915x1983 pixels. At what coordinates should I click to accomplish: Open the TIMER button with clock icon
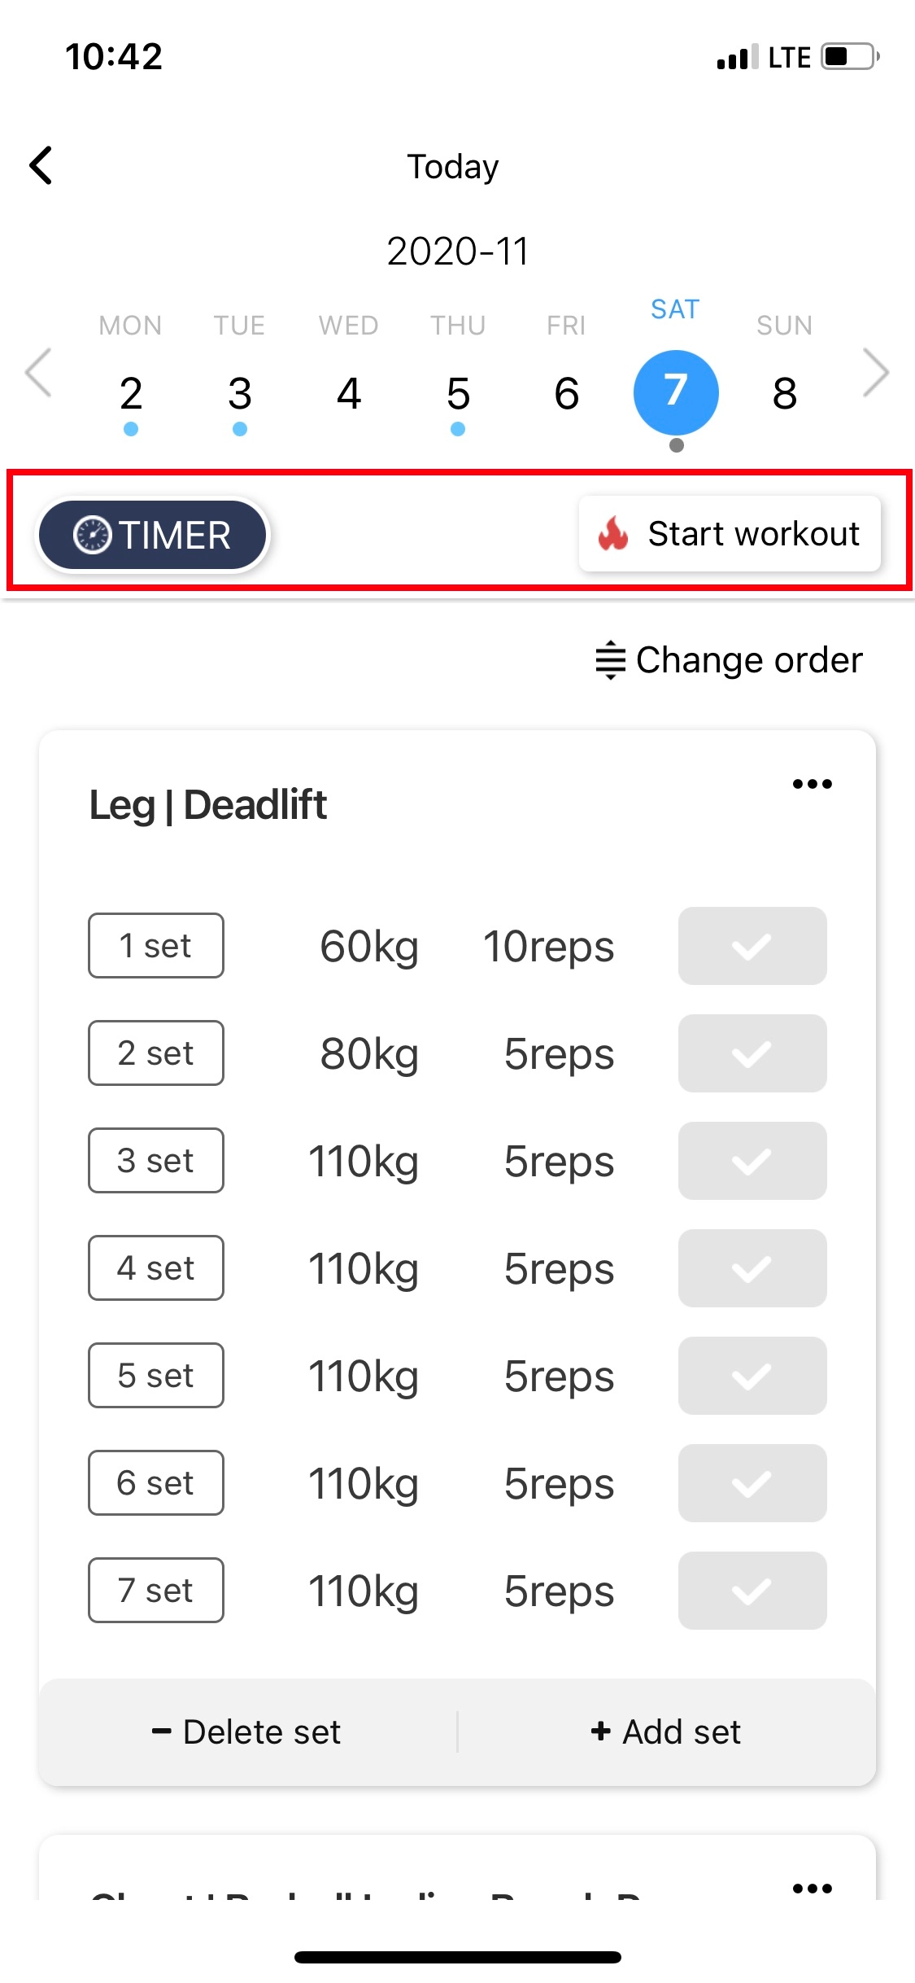click(153, 535)
